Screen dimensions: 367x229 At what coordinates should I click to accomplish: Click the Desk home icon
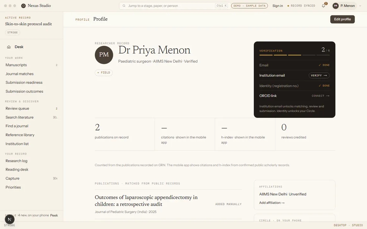pos(9,47)
